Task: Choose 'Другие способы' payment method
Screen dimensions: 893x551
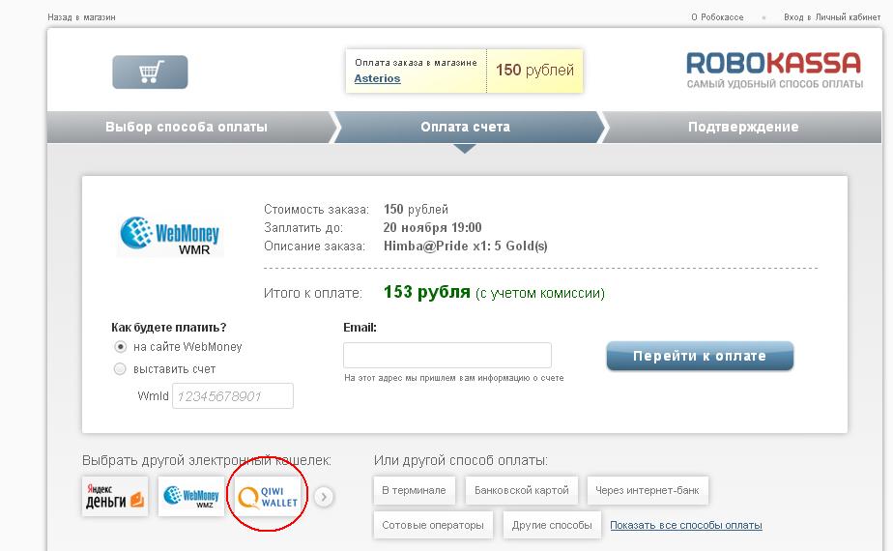Action: click(552, 525)
